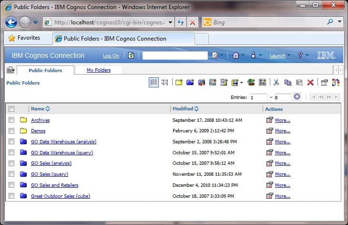Image resolution: width=348 pixels, height=225 pixels.
Task: Switch to the My Folders tab
Action: (x=99, y=70)
